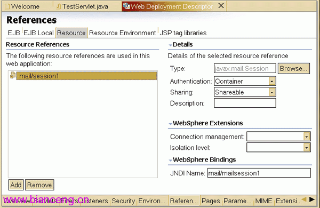The image size is (320, 208).
Task: Open the Parameters page tab
Action: point(237,201)
